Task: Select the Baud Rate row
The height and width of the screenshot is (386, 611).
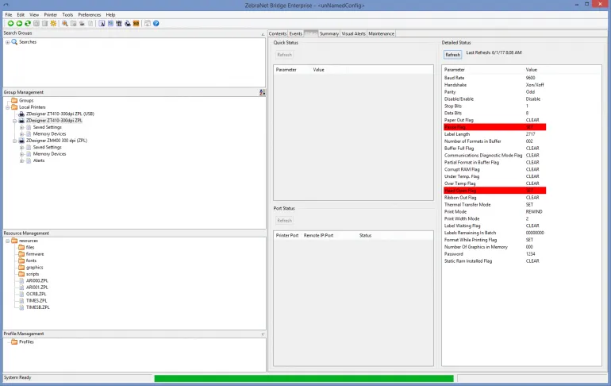Action: [x=495, y=78]
